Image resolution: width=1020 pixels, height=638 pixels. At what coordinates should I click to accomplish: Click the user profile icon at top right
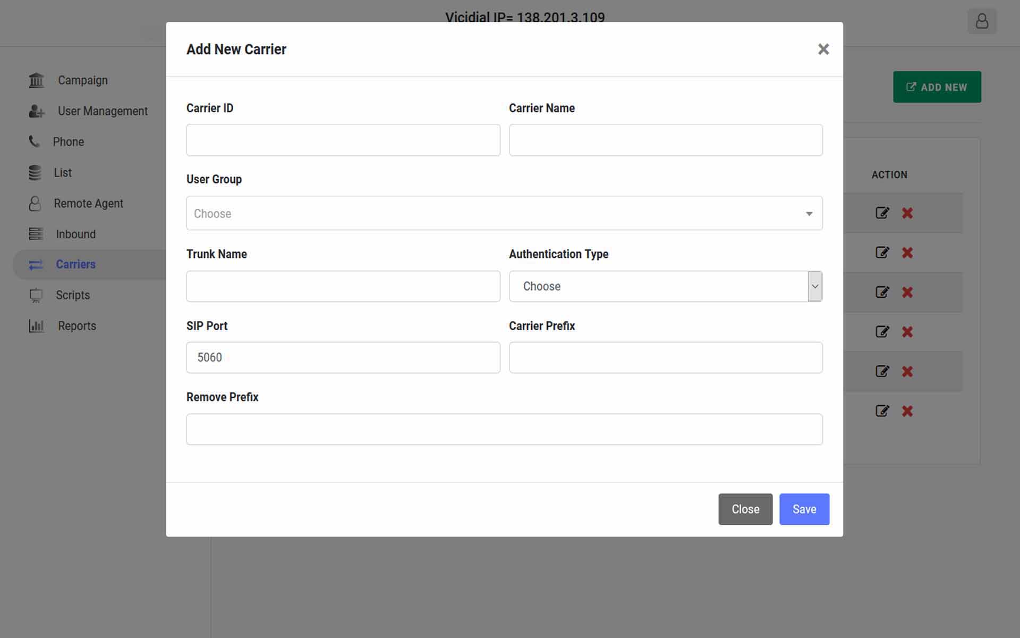[982, 21]
